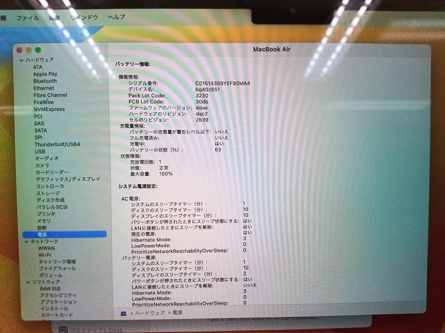
Task: Click the yellow minimize window button
Action: pos(29,50)
